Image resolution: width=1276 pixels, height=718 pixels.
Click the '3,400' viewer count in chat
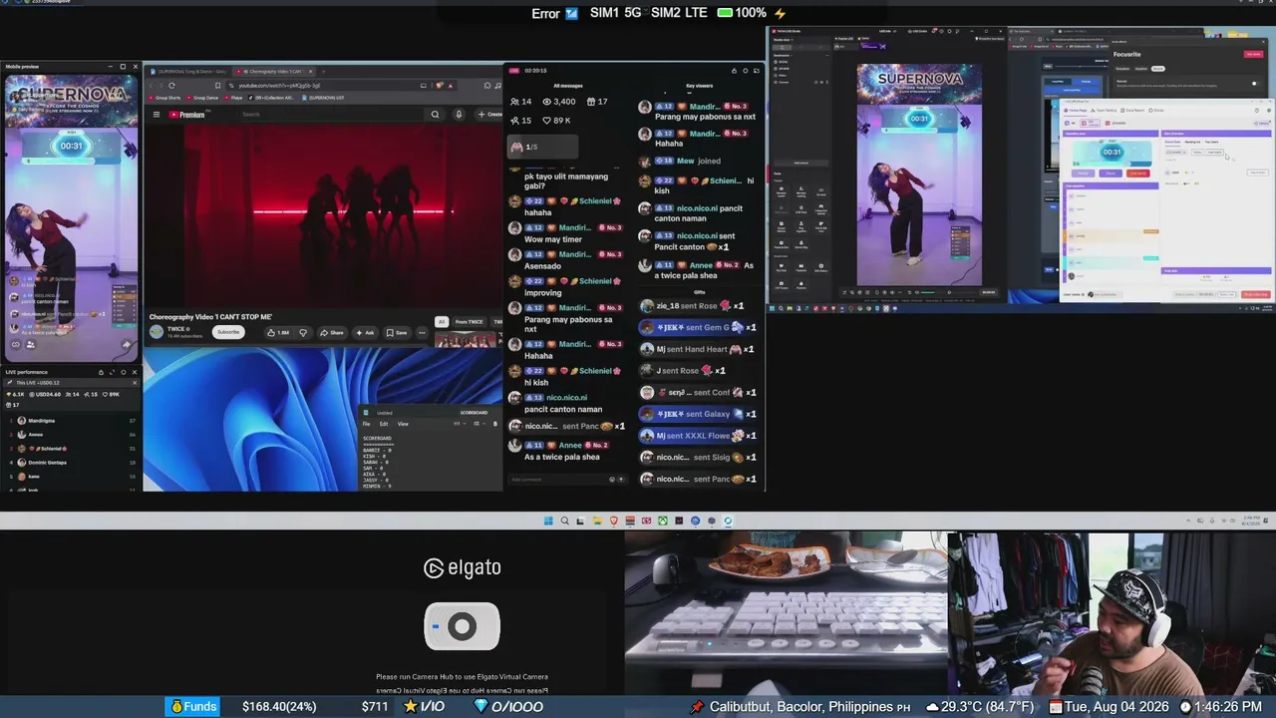[557, 102]
